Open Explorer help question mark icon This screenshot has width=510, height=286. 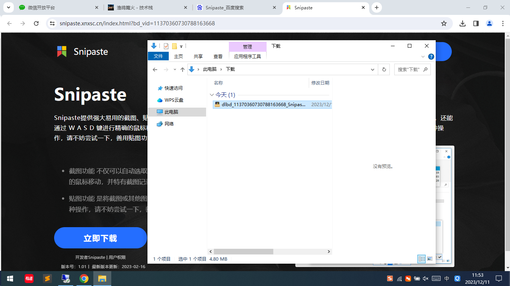click(431, 57)
